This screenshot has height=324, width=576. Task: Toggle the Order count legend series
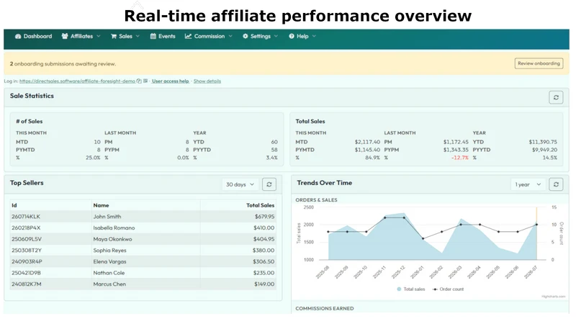coord(448,289)
